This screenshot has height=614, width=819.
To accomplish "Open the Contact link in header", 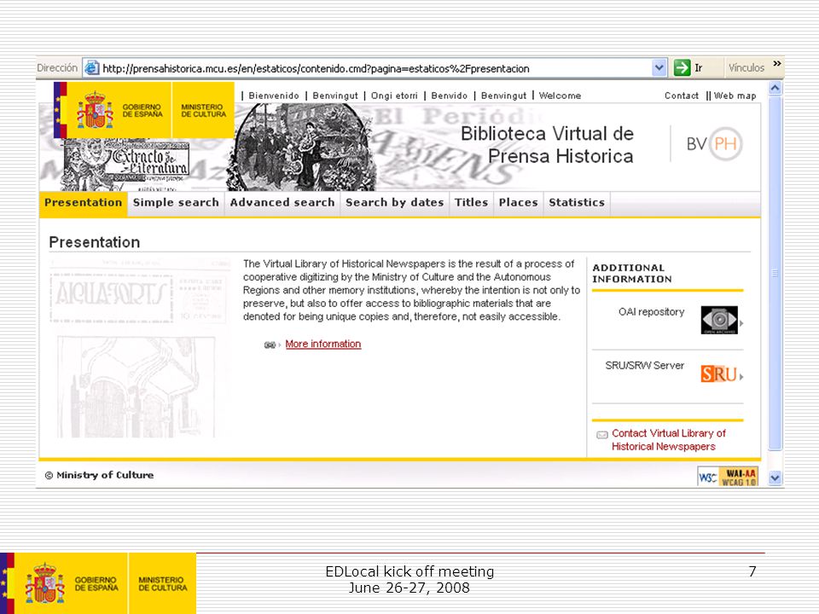I will pos(681,96).
